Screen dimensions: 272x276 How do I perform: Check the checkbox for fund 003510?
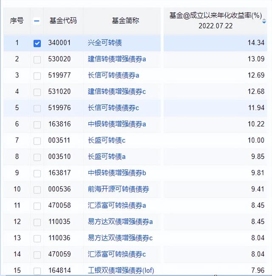[x=37, y=157]
